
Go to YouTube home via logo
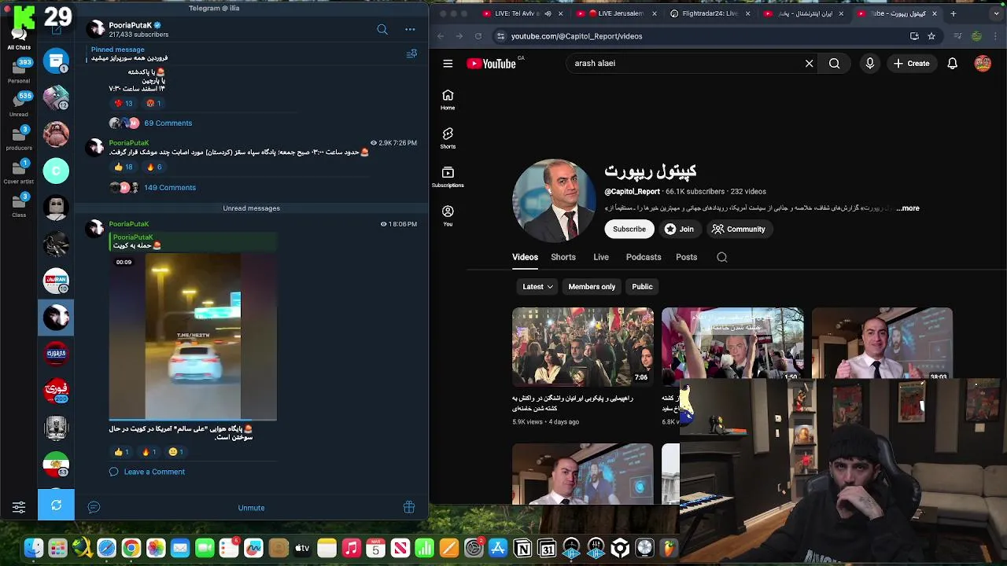point(491,64)
